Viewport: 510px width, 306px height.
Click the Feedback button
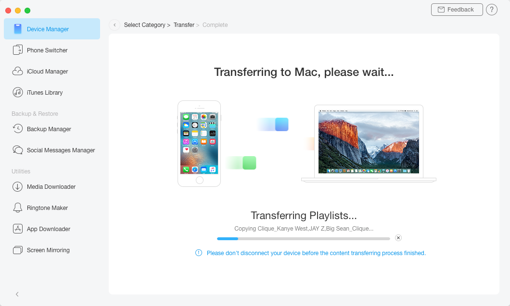click(457, 10)
